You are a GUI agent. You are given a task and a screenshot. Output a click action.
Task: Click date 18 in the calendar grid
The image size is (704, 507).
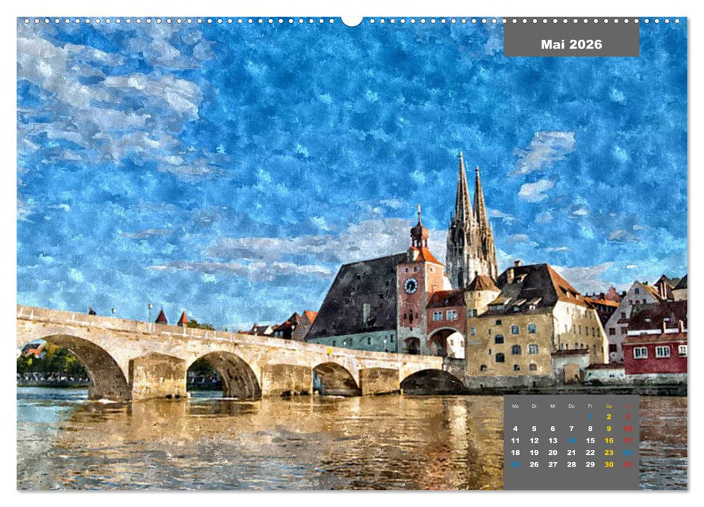[515, 451]
